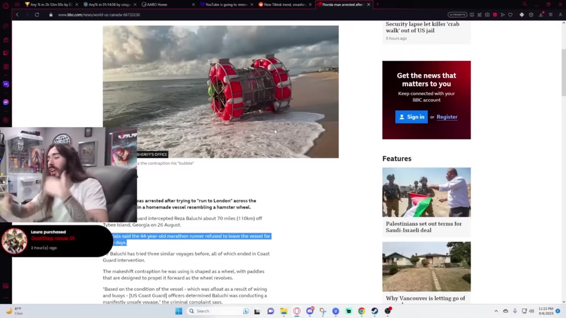Open the weather widget showing 81°F
This screenshot has height=318, width=566.
pyautogui.click(x=14, y=311)
